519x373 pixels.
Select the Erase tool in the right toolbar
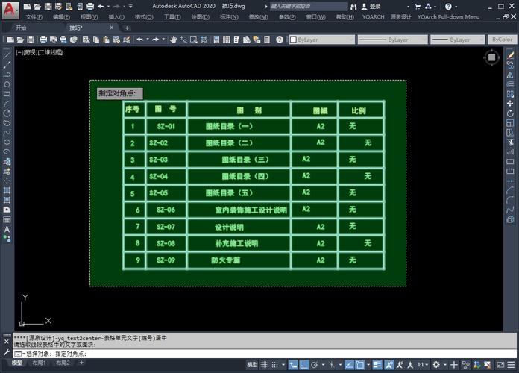click(510, 56)
